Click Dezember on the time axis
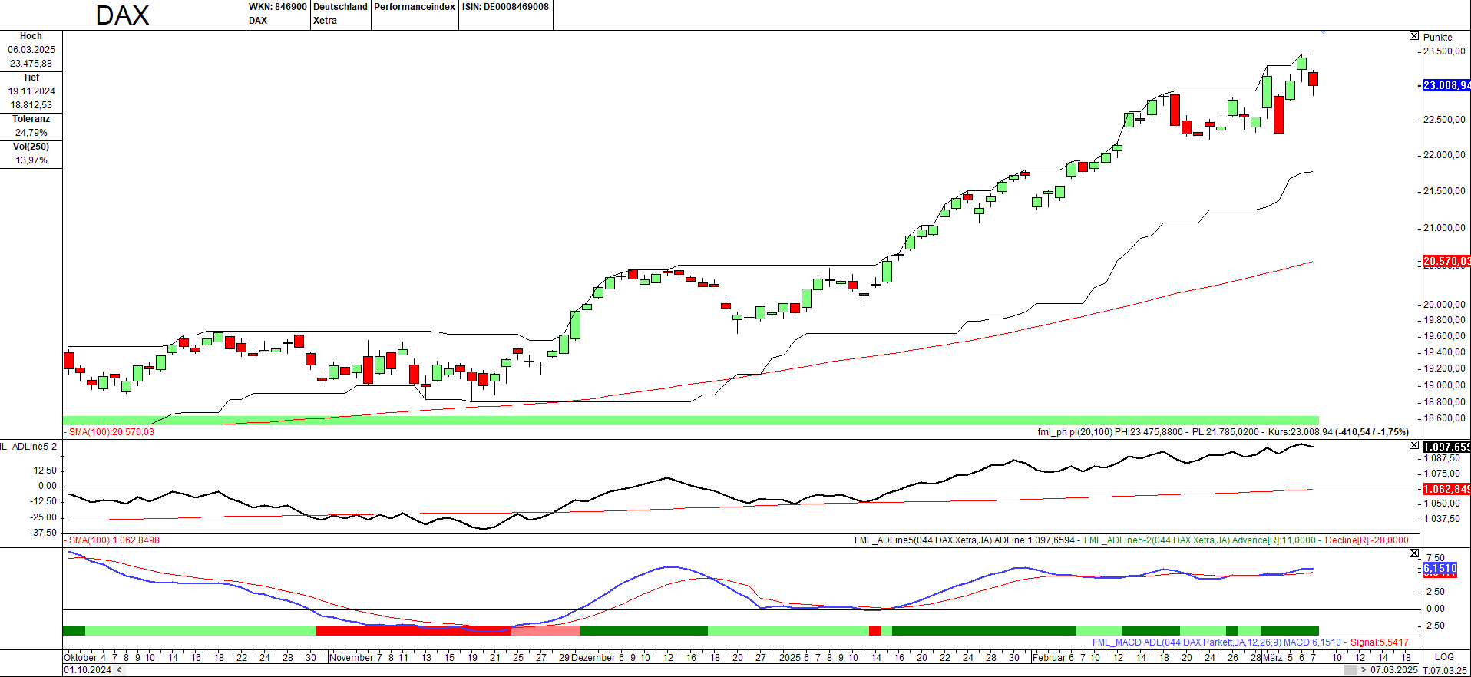This screenshot has width=1471, height=677. click(x=592, y=657)
